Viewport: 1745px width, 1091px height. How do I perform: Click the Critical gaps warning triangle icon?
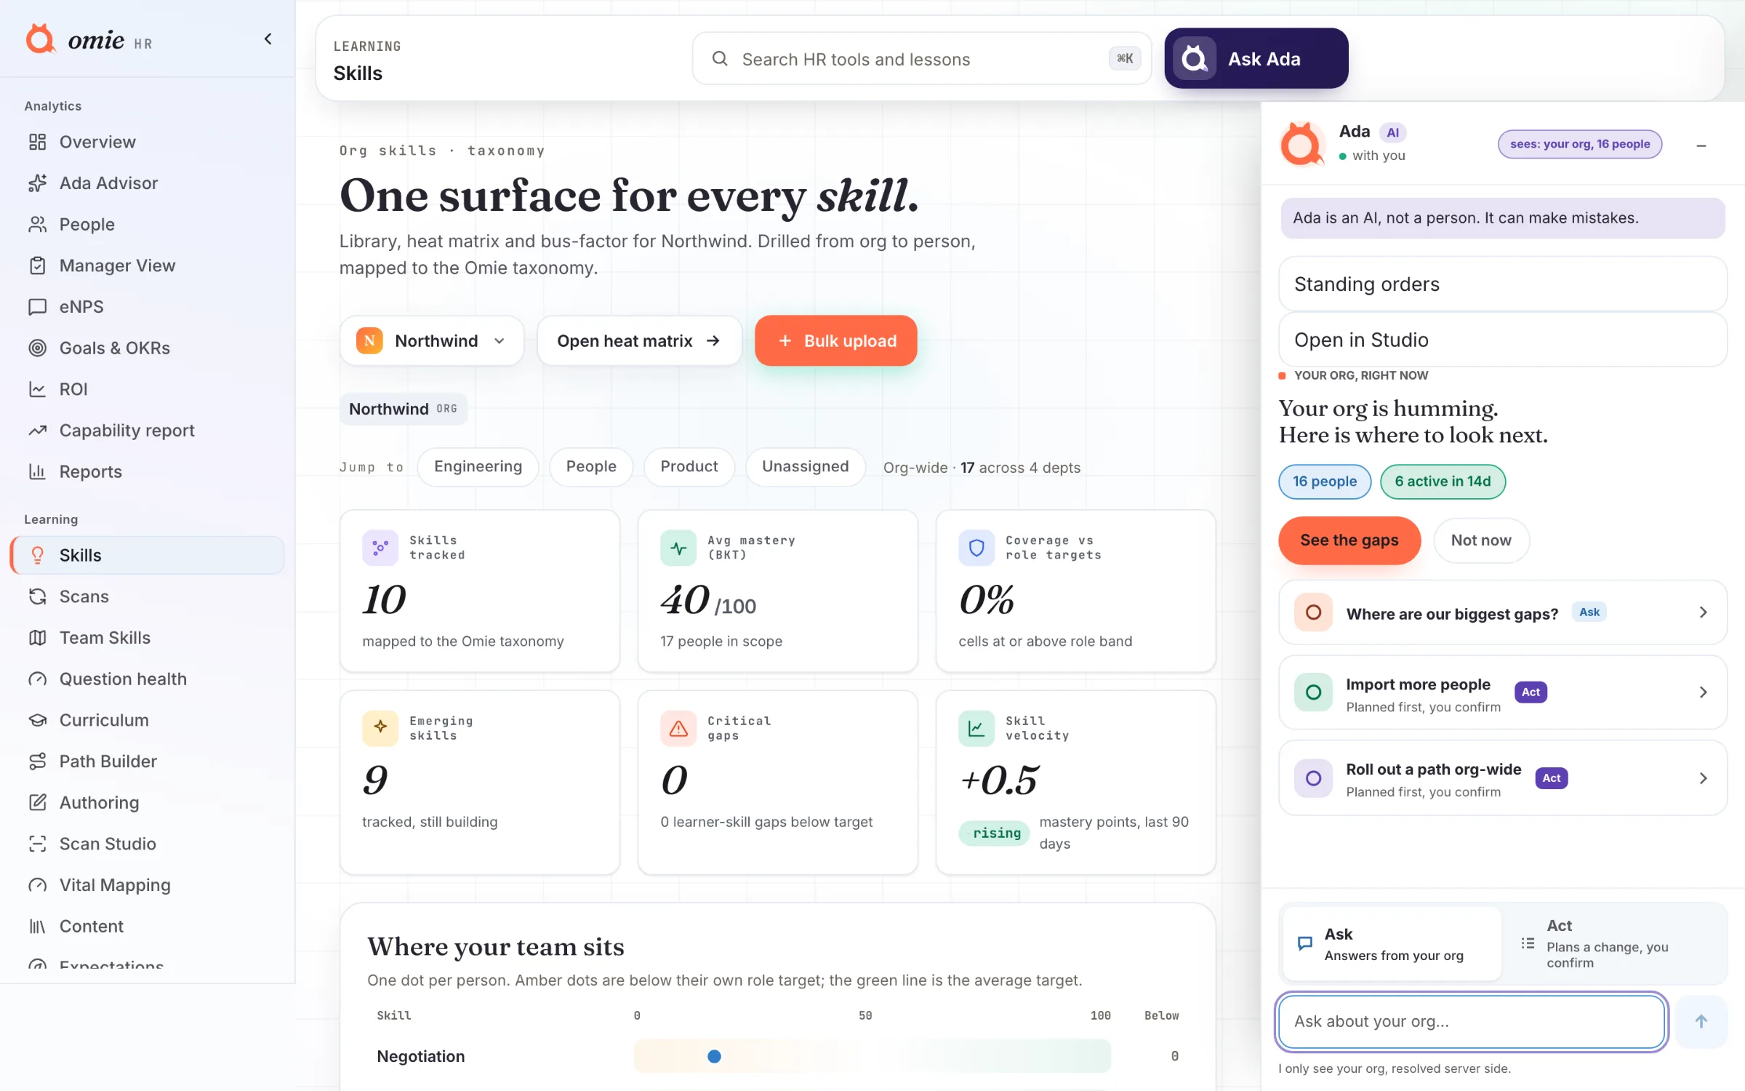[x=678, y=728]
